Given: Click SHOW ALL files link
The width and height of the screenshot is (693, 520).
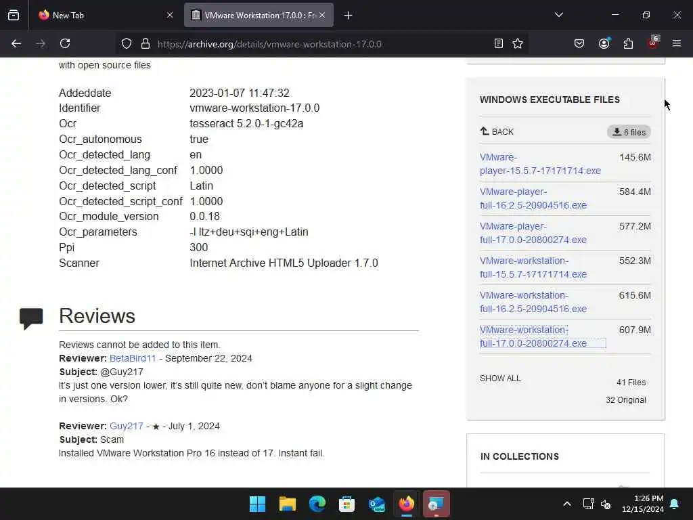Looking at the screenshot, I should pos(500,378).
